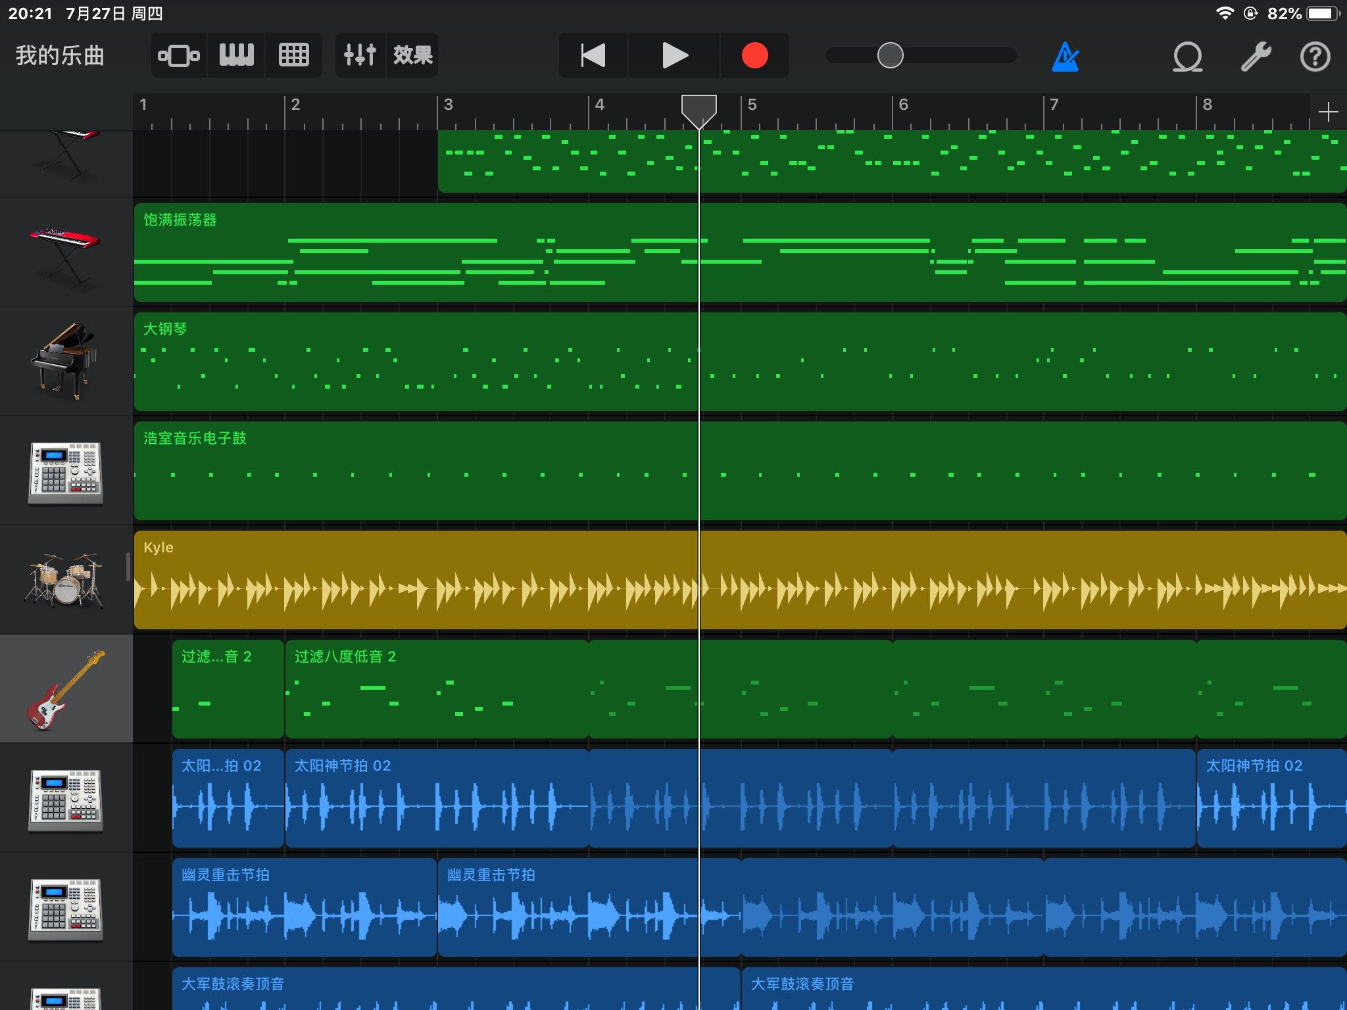Open My Songs browser (我的乐曲)
This screenshot has width=1347, height=1010.
[60, 55]
